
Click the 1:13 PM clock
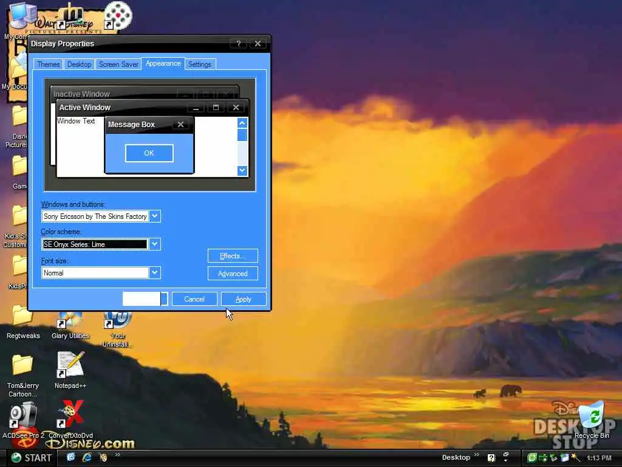point(599,458)
